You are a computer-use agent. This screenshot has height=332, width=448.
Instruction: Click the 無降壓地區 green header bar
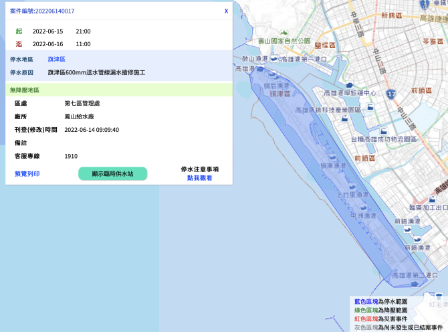tap(119, 90)
